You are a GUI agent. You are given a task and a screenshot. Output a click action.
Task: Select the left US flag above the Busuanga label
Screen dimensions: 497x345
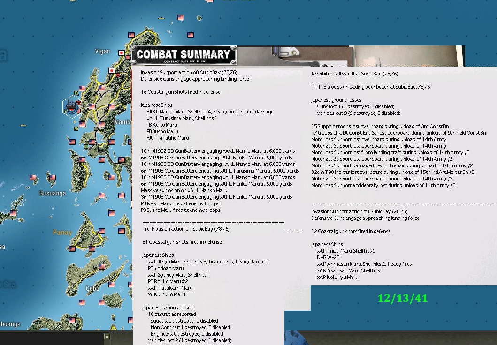pyautogui.click(x=33, y=178)
